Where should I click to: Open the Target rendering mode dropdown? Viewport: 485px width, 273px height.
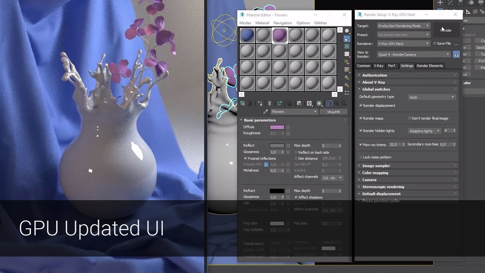tap(404, 26)
